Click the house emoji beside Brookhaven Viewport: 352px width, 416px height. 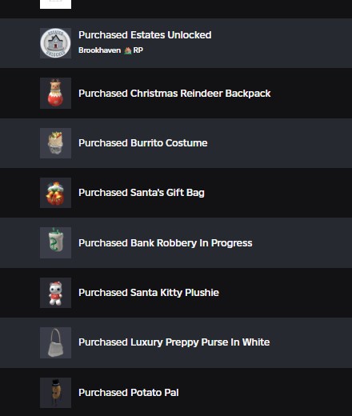pos(128,50)
